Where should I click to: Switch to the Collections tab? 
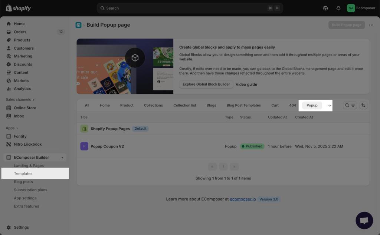[153, 105]
